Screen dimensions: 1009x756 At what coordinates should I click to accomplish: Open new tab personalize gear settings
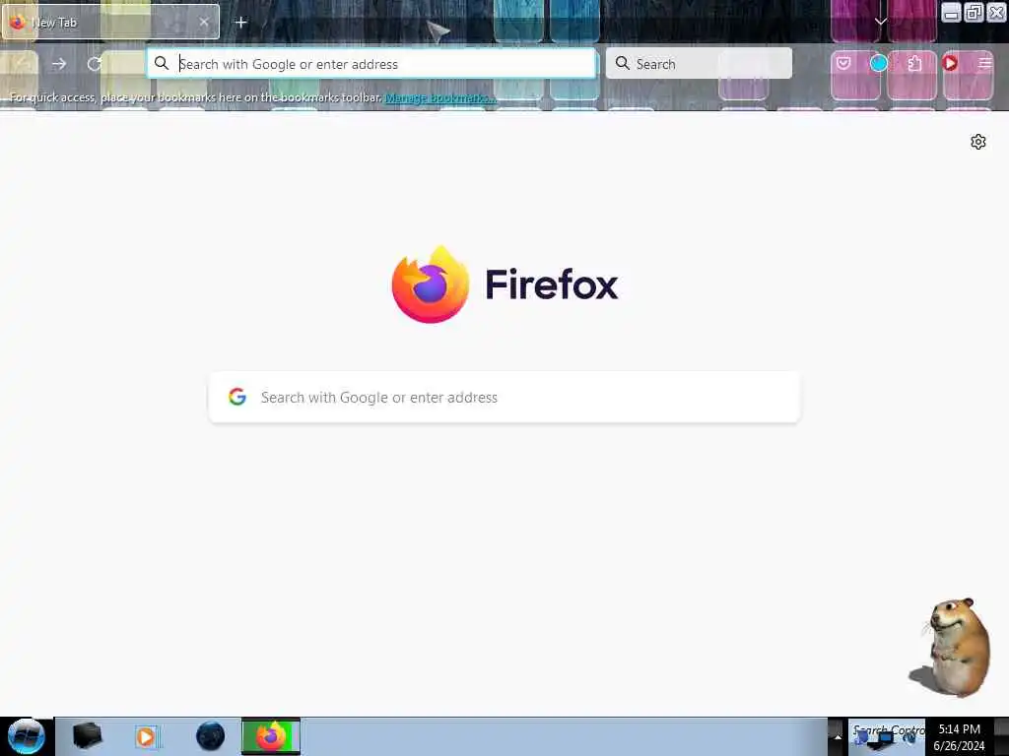978,142
